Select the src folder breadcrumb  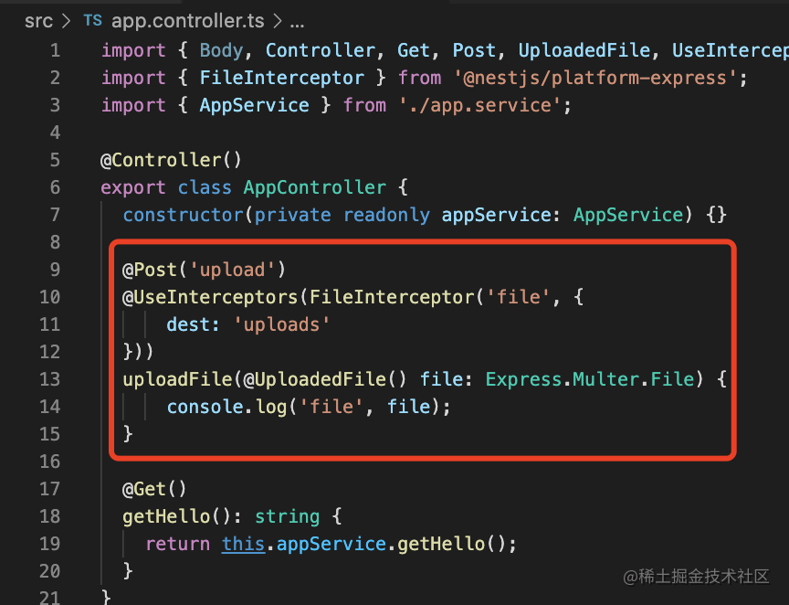[38, 20]
